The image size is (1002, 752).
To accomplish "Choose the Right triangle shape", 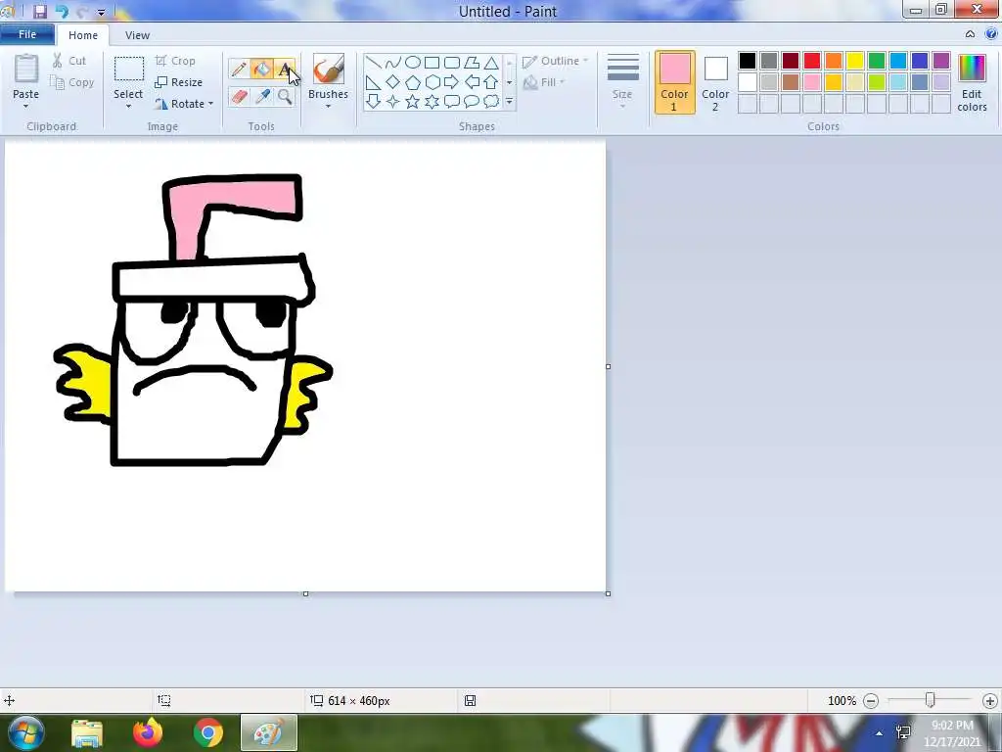I will coord(373,82).
